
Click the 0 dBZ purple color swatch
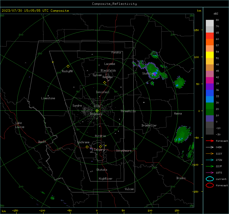tap(210, 119)
